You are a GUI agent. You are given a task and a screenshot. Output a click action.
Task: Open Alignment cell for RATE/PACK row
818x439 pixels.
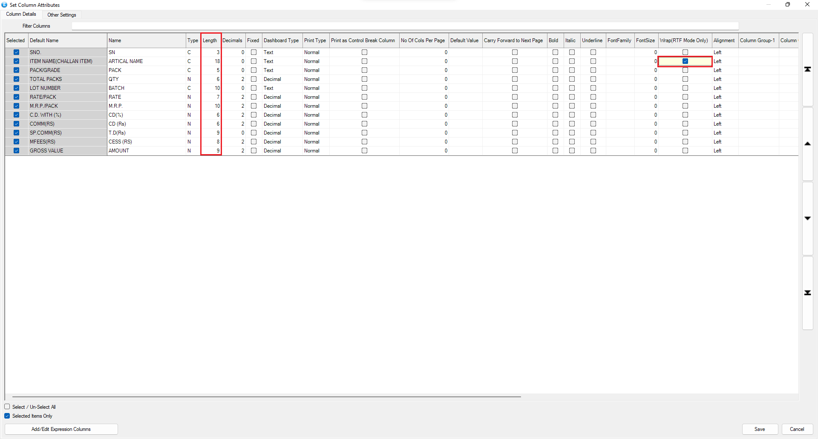pyautogui.click(x=725, y=97)
